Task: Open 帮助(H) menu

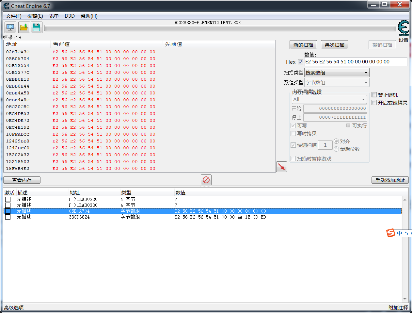Action: pyautogui.click(x=89, y=16)
